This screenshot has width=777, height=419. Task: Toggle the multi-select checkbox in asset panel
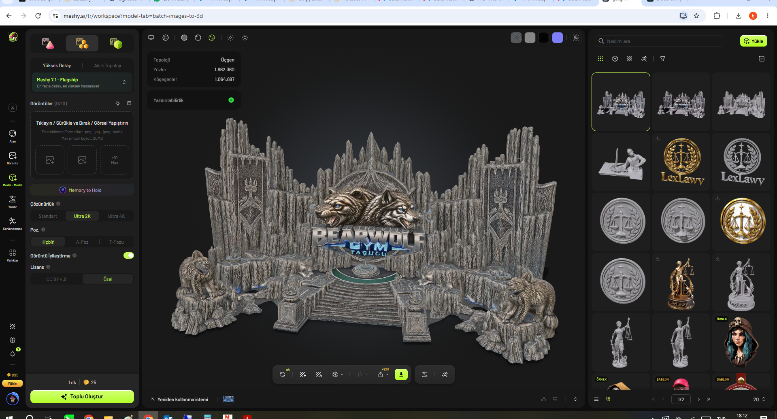point(762,59)
